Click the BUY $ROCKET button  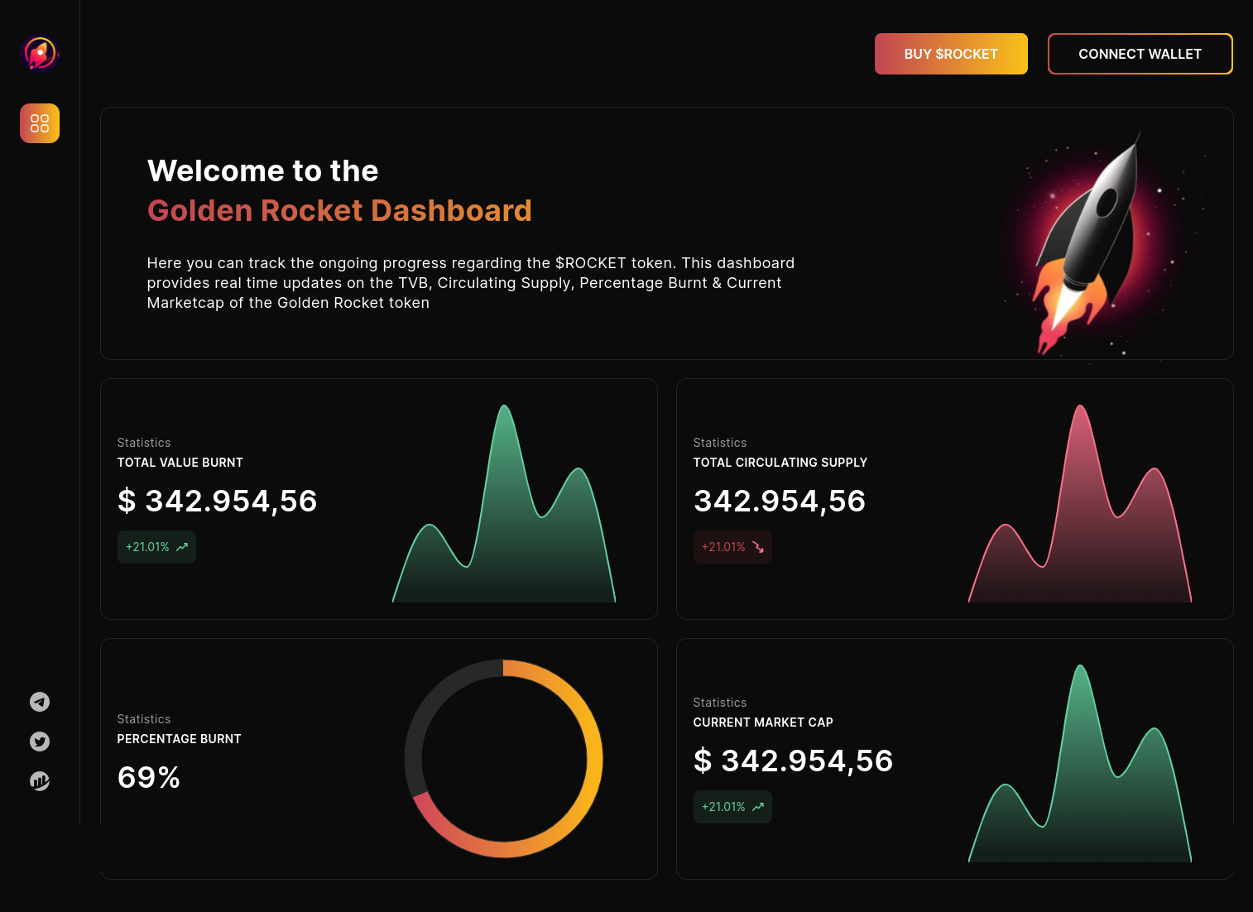coord(951,54)
